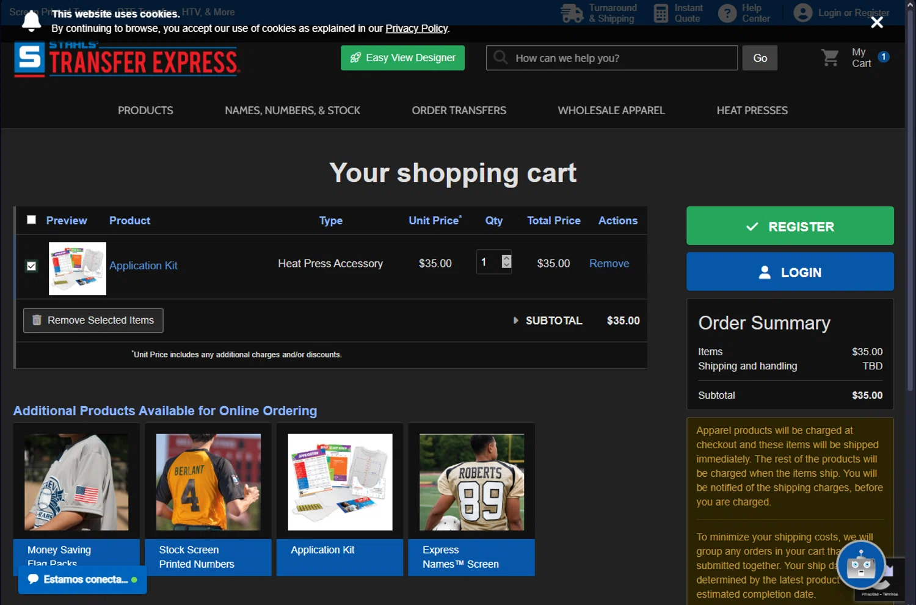Focus the 'How can we help you?' search field
The height and width of the screenshot is (605, 916).
612,58
